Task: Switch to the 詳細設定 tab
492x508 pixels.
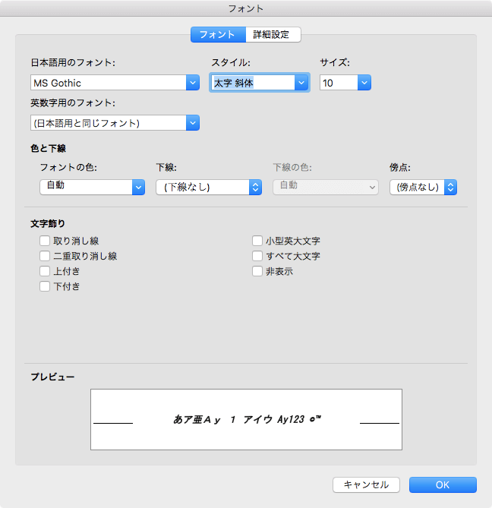Action: coord(273,34)
